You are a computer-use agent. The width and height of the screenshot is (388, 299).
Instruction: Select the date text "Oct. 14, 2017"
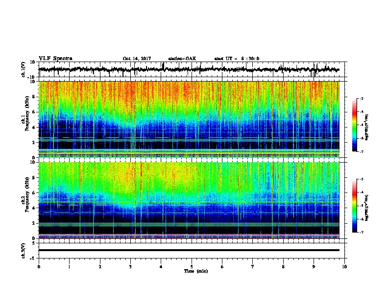pyautogui.click(x=137, y=59)
